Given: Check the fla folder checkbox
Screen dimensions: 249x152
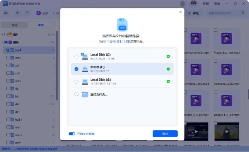Looking at the screenshot, I should tap(8, 88).
